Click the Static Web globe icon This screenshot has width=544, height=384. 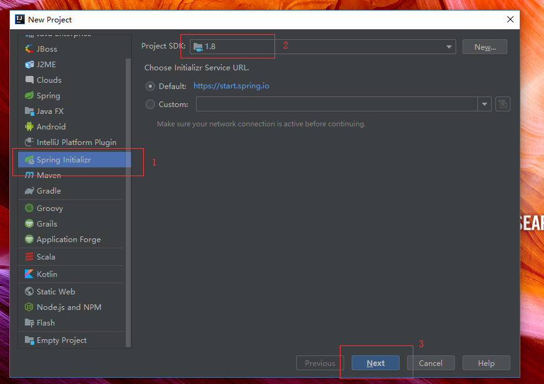click(29, 291)
